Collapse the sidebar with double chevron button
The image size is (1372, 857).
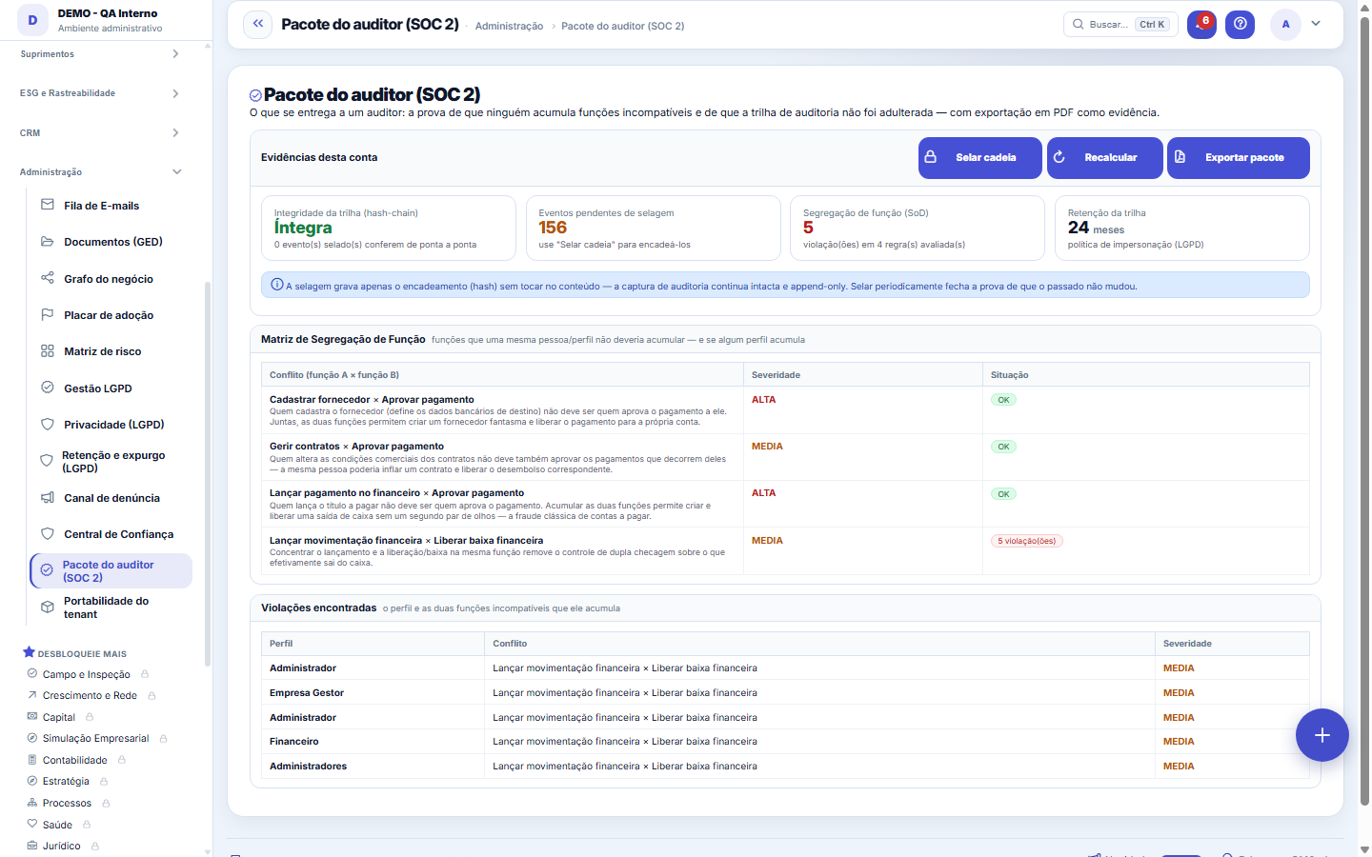[x=258, y=24]
